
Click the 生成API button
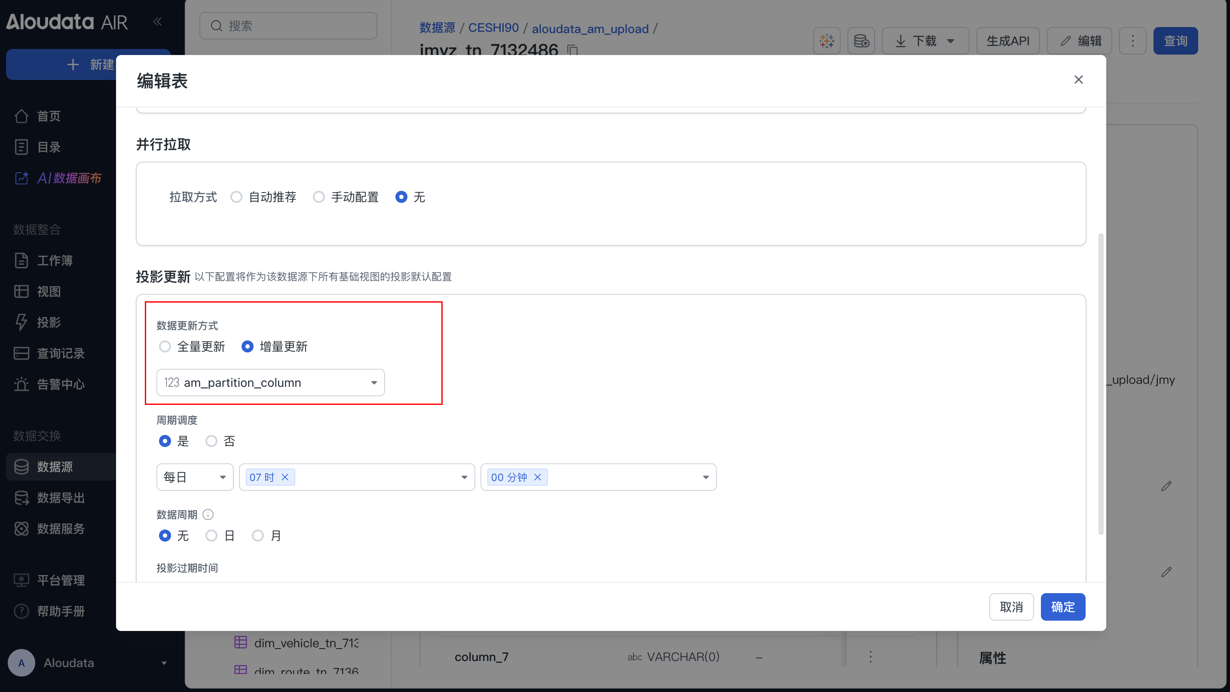coord(1008,41)
